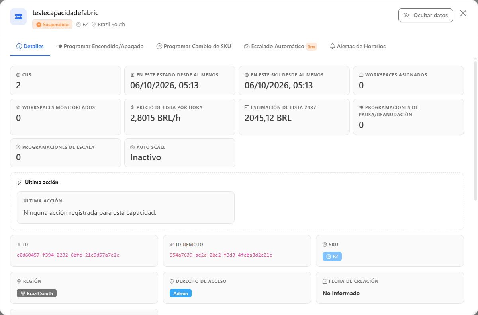Image resolution: width=478 pixels, height=315 pixels.
Task: Click the toggle icon on Programaciones de pausa/reanudación card
Action: click(361, 107)
